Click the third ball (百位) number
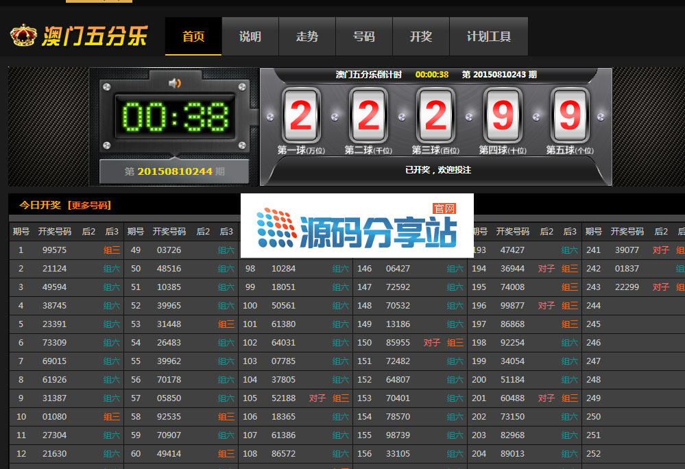The height and width of the screenshot is (469, 685). click(x=435, y=117)
